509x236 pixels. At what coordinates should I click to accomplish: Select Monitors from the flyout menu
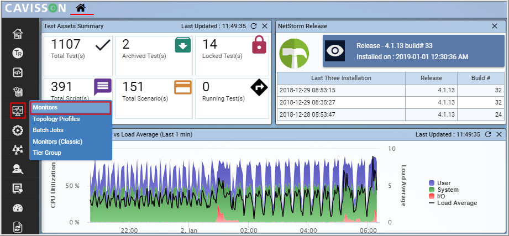[45, 107]
